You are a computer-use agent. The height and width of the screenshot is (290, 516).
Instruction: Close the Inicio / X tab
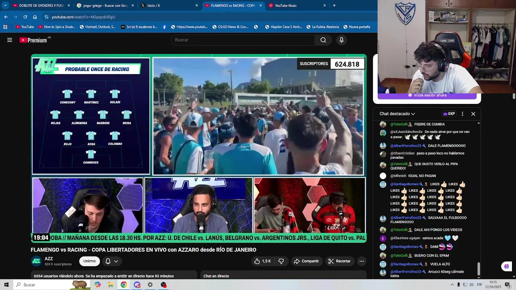point(197,6)
